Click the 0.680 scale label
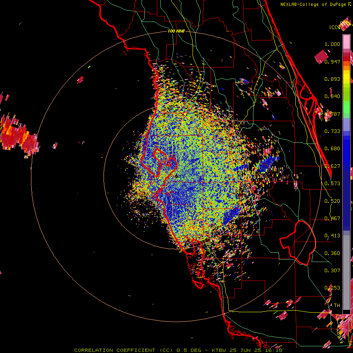353x353 pixels. [332, 149]
